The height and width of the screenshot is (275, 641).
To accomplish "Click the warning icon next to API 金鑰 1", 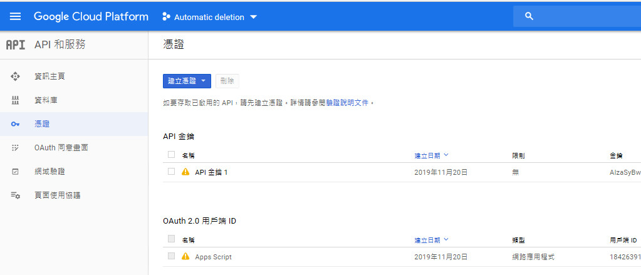I will pos(185,172).
